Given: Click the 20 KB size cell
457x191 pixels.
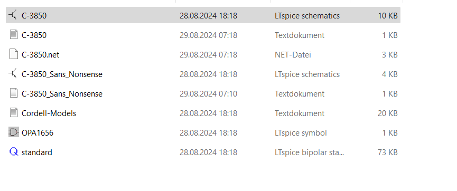Looking at the screenshot, I should click(x=388, y=113).
